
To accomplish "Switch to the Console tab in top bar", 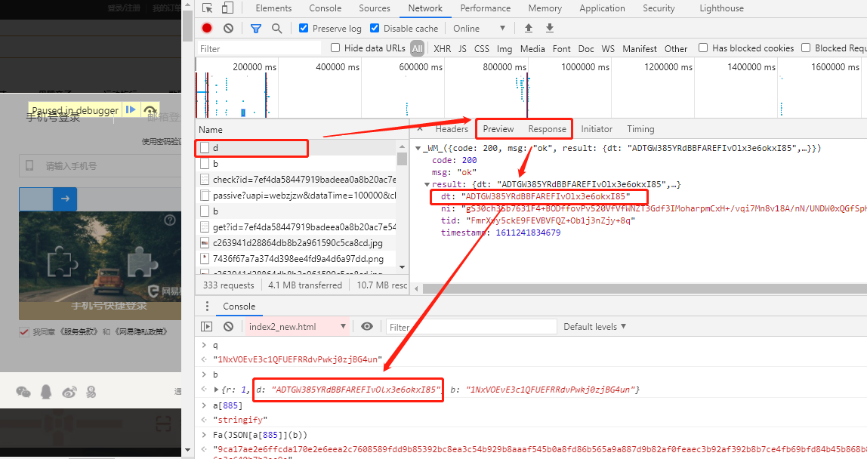I will click(325, 8).
